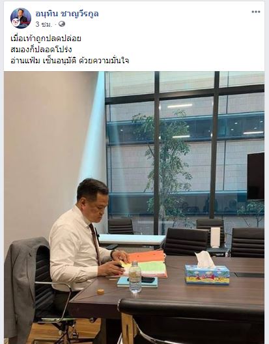Click the "3 ชม." post timestamp
Screen dimensions: 269x344
(44, 24)
